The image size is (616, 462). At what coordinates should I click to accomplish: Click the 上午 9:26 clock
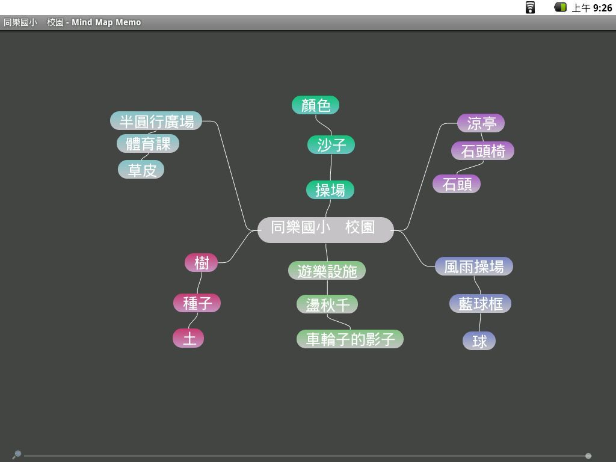591,8
